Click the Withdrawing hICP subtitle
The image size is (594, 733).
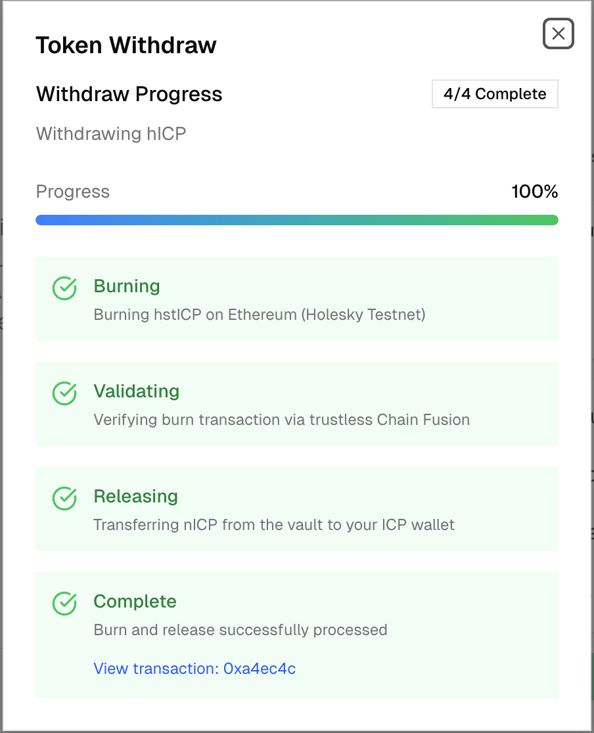coord(111,134)
